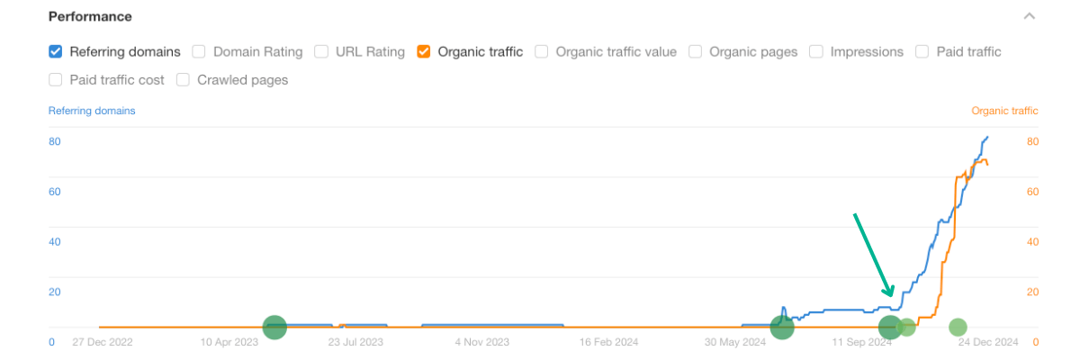Enable the Paid traffic checkbox
1080x360 pixels.
[x=922, y=52]
